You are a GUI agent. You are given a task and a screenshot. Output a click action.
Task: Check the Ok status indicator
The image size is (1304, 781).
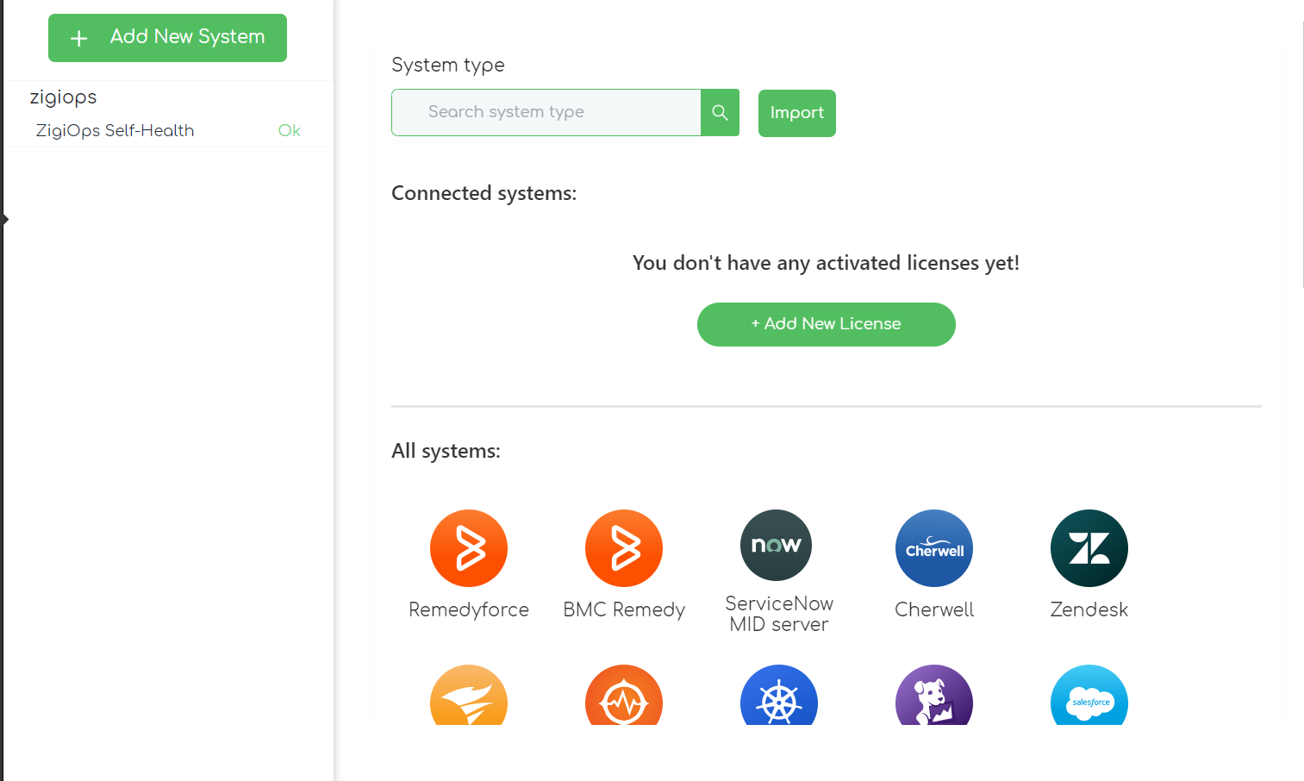tap(290, 130)
